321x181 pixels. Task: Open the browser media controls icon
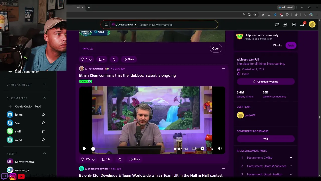[x=305, y=15]
